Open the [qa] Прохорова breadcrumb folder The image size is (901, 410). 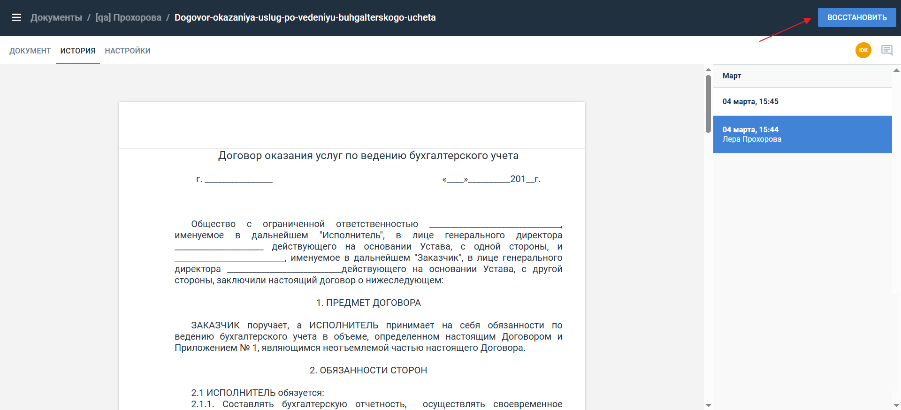[128, 17]
